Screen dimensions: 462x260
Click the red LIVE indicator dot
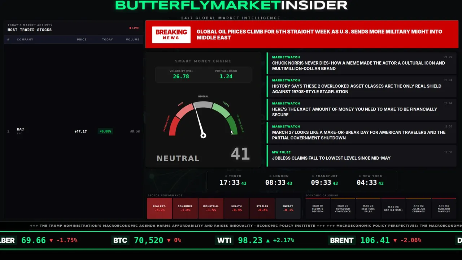tap(130, 28)
